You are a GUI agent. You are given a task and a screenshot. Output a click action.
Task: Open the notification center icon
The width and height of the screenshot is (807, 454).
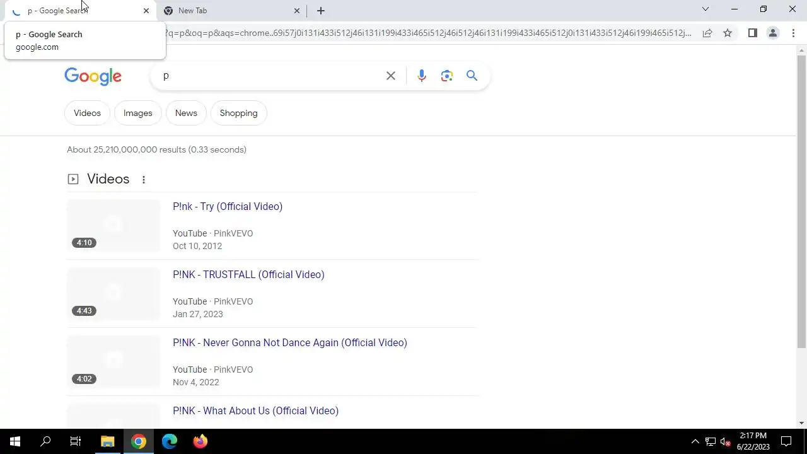[x=786, y=441]
